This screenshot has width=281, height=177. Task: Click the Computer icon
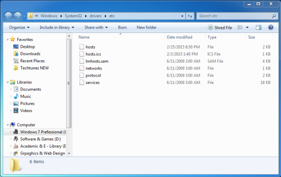[12, 124]
